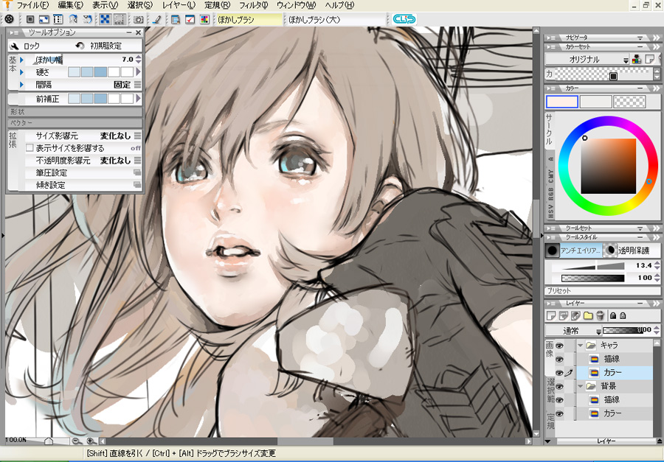
Task: Check the 表示サイズを影響する checkbox
Action: [x=30, y=148]
